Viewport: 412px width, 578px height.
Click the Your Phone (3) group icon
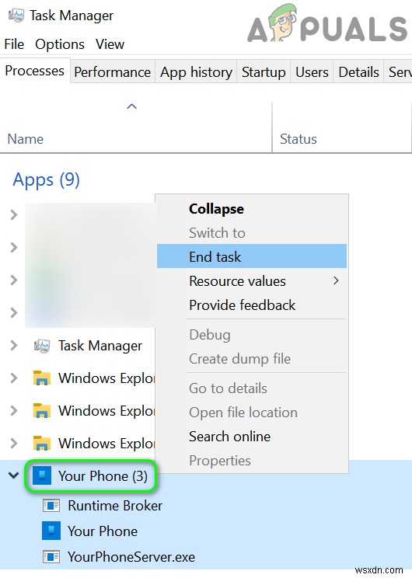point(42,476)
